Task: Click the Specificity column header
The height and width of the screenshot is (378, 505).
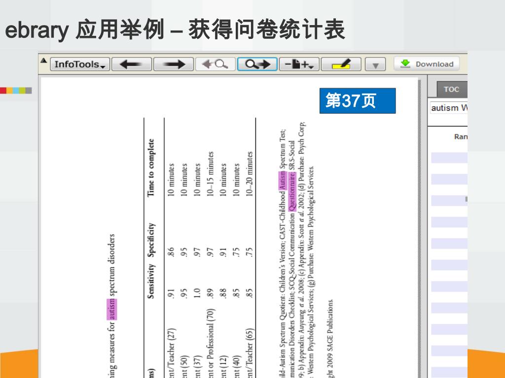Action: pos(151,240)
